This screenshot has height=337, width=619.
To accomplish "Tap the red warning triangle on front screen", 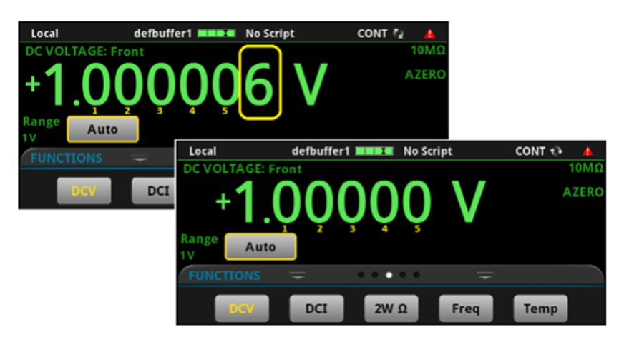I will click(x=588, y=151).
